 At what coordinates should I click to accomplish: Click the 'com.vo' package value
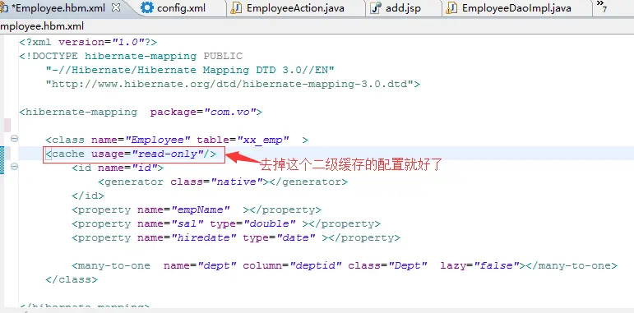click(229, 112)
